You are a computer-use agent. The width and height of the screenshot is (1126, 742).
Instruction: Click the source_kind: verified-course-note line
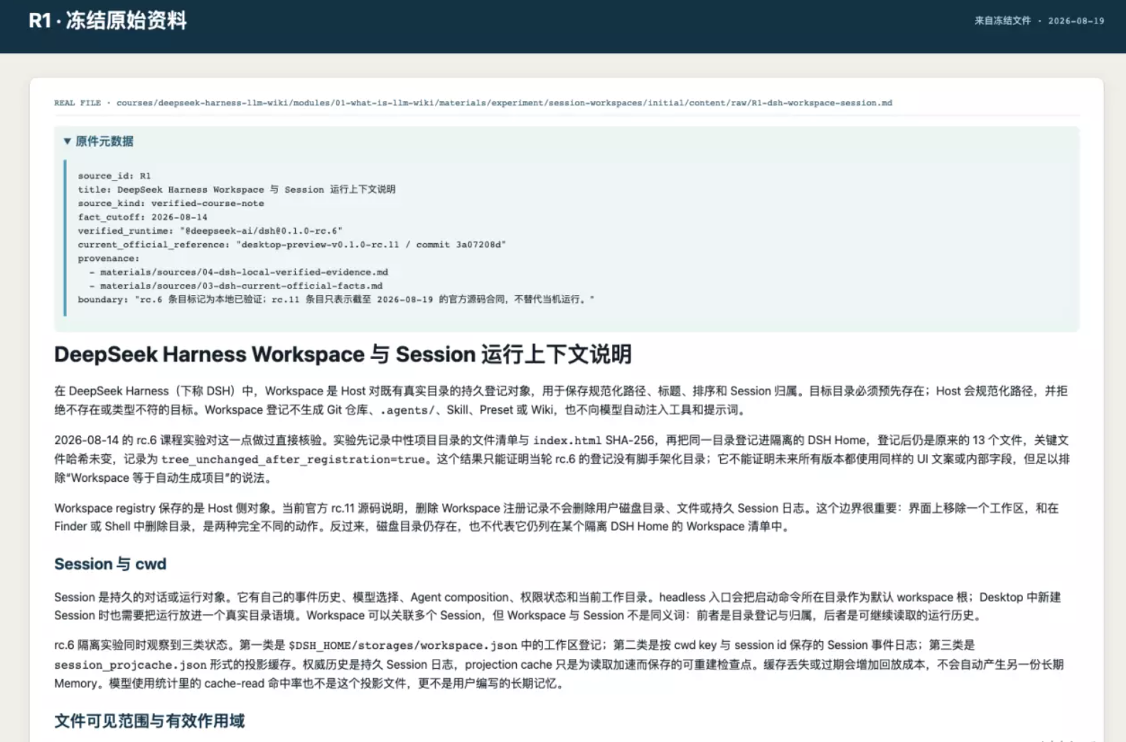[x=171, y=203]
